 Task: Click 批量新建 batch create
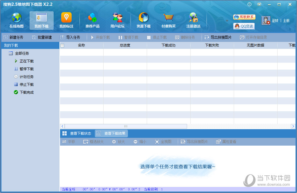tap(42, 37)
